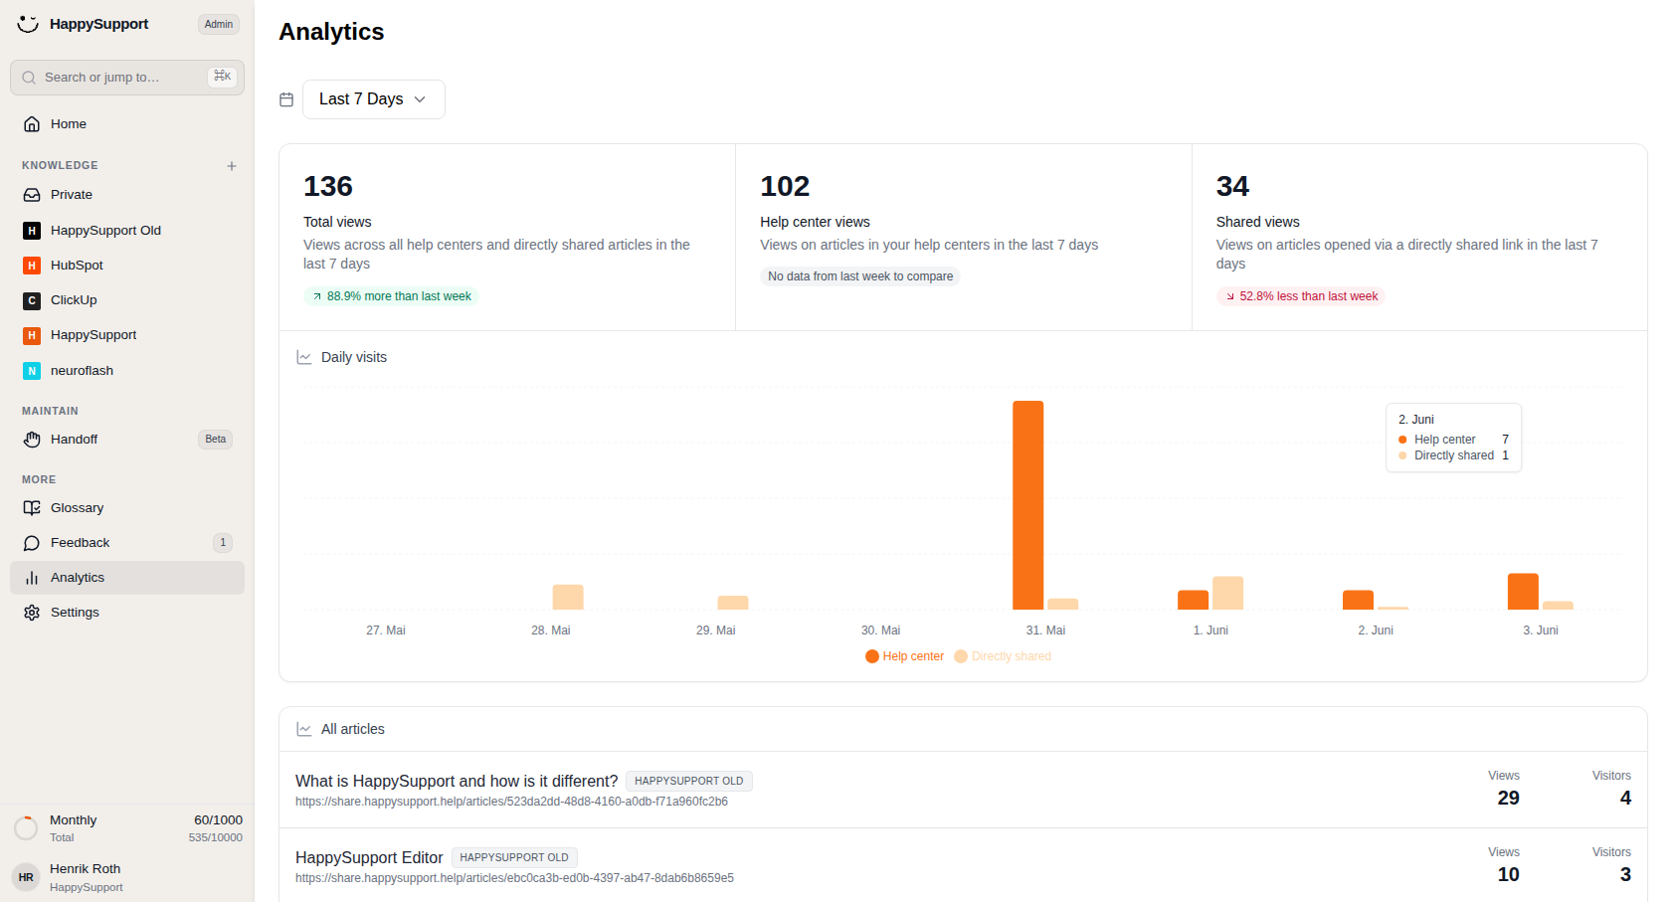
Task: Click the black H icon for HappySupport Old
Action: [32, 231]
